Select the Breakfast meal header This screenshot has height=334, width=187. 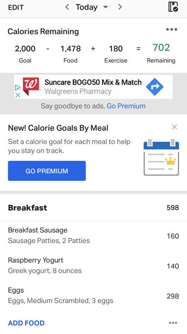click(x=93, y=207)
